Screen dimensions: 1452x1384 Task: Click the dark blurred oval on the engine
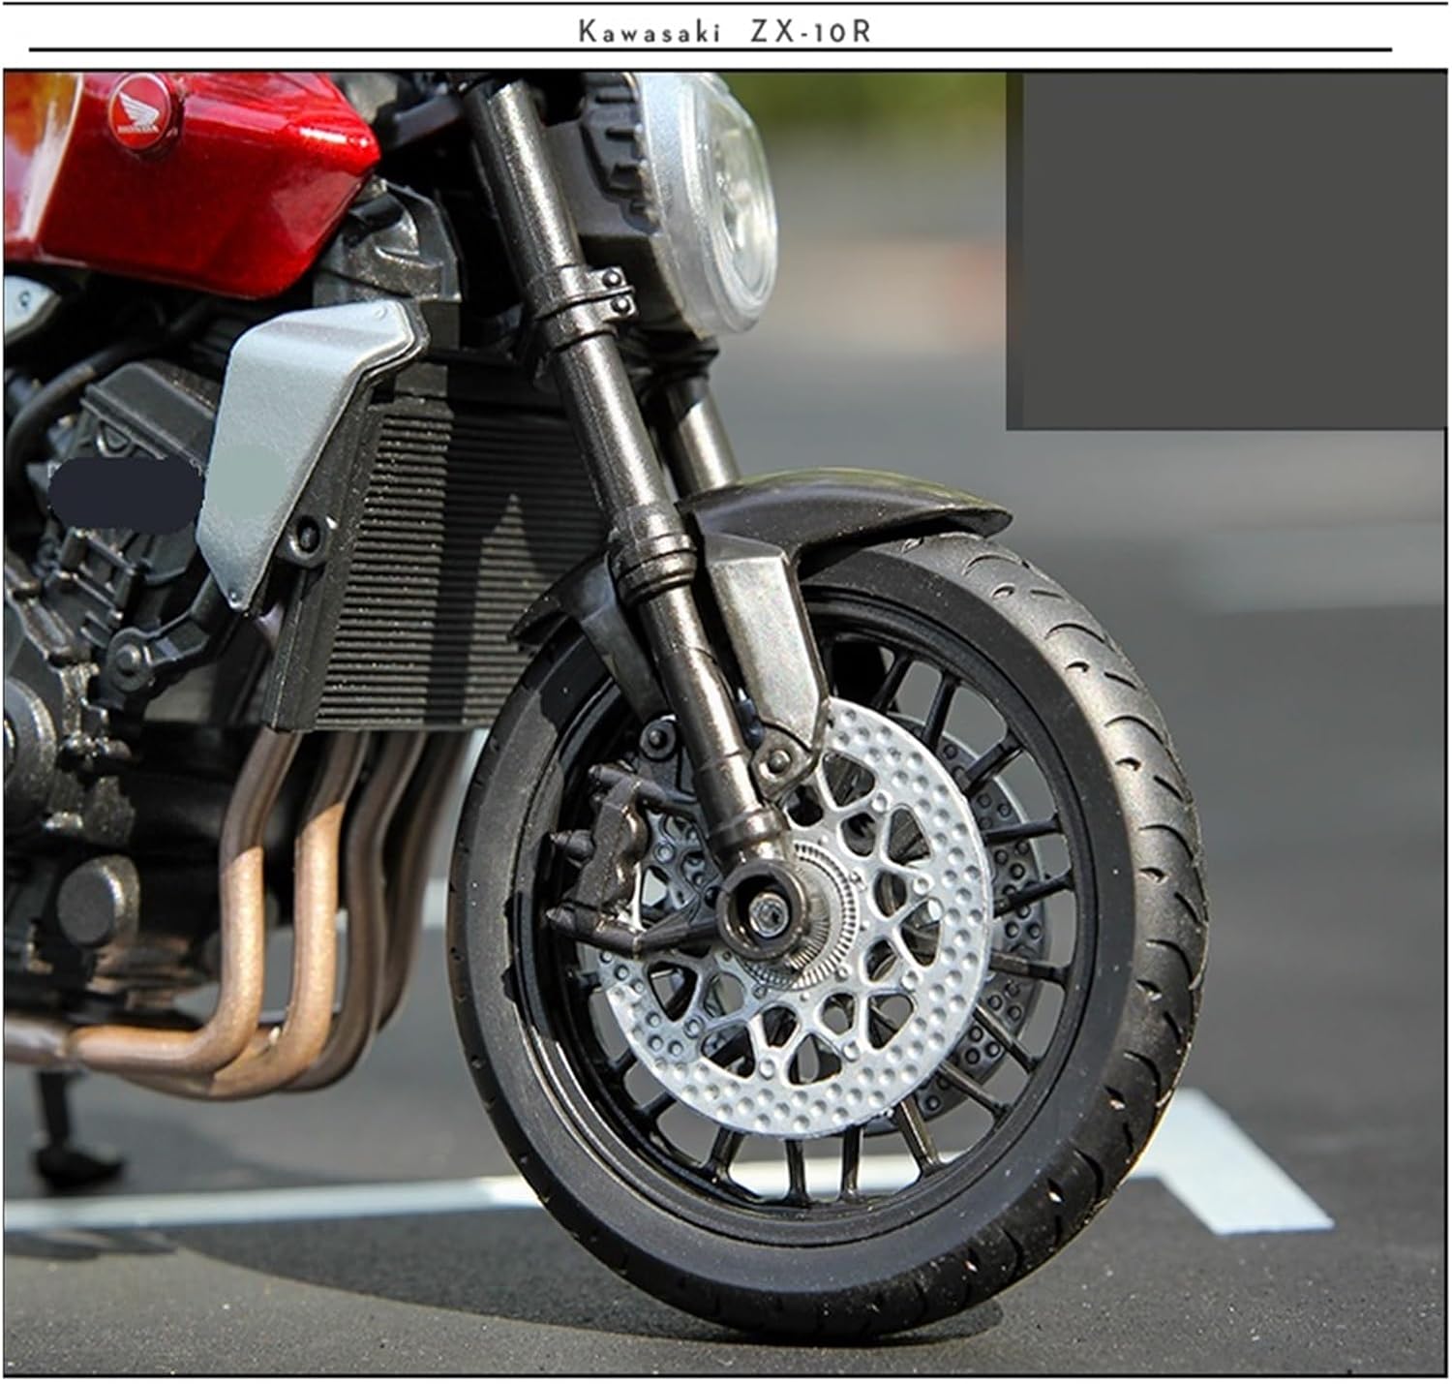coord(124,495)
